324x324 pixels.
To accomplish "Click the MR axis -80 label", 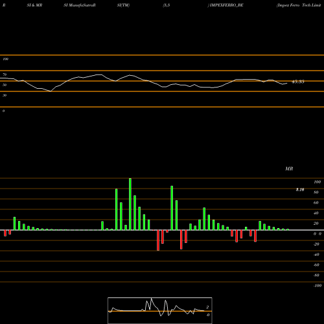I will click(316, 275).
